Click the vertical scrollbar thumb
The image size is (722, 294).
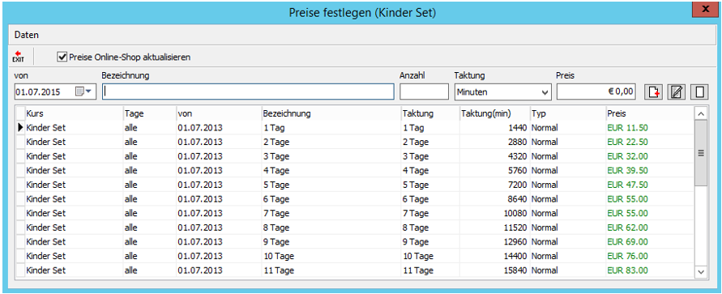pos(701,153)
